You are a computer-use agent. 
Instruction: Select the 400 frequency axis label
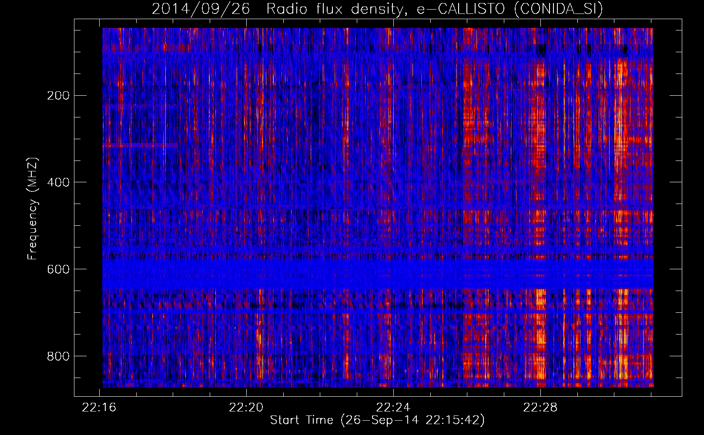[x=58, y=183]
